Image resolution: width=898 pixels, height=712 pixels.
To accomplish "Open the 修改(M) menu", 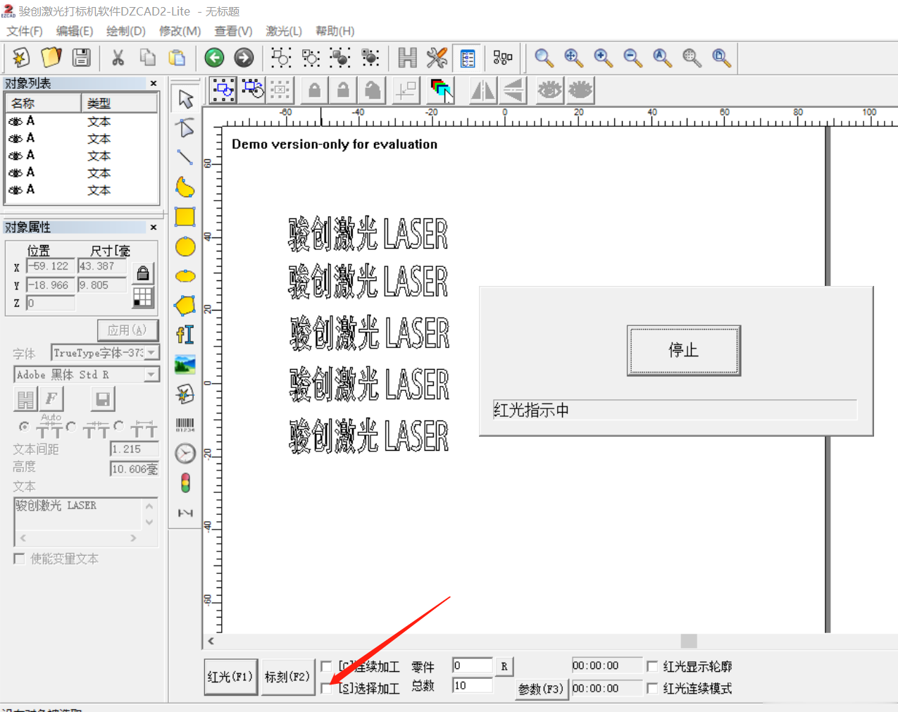I will point(180,31).
